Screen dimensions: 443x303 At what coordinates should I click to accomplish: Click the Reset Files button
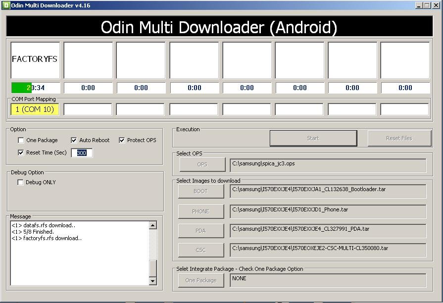pyautogui.click(x=399, y=138)
